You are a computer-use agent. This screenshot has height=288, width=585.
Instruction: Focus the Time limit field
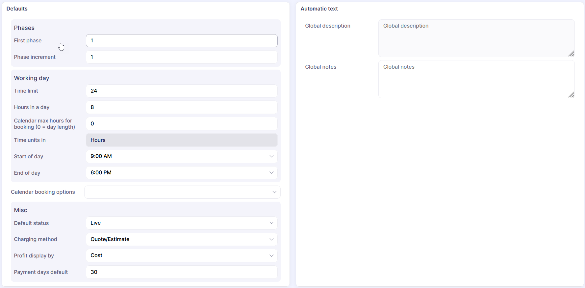point(181,91)
